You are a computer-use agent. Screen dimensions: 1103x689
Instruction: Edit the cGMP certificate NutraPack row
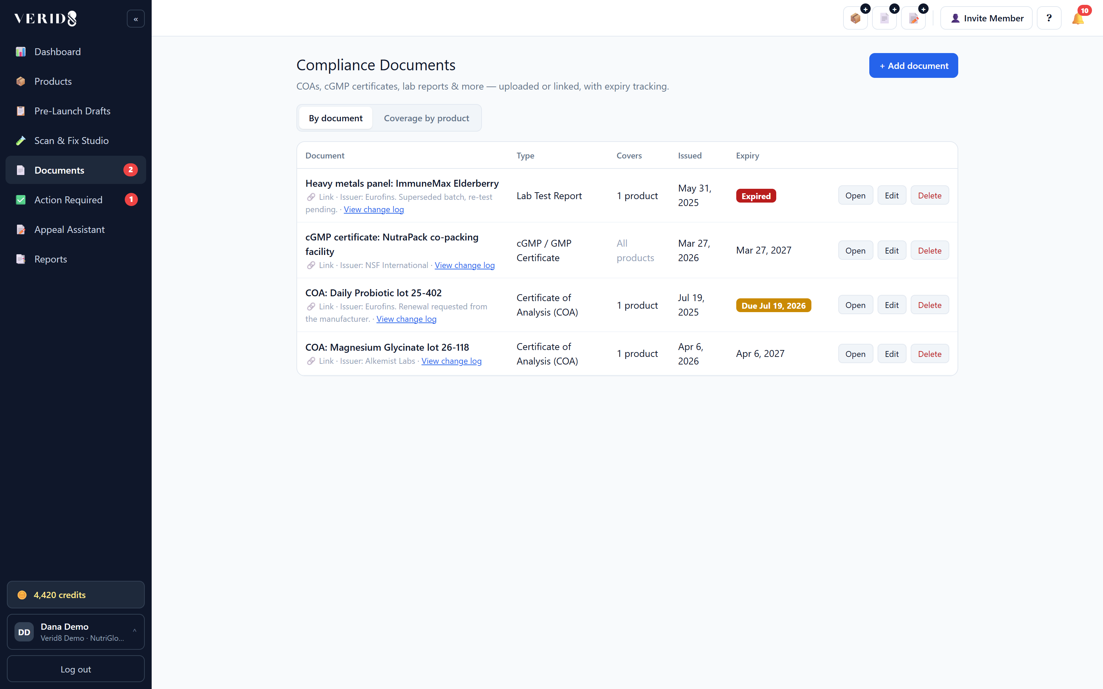(x=891, y=251)
